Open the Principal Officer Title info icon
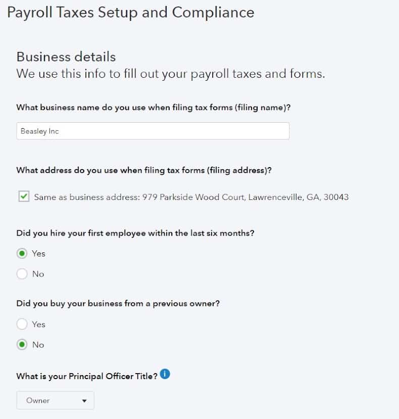The image size is (399, 419). (165, 374)
